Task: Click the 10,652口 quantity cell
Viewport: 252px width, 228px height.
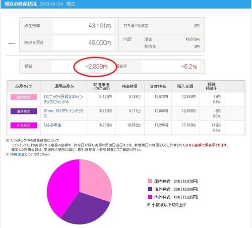Action: point(134,125)
